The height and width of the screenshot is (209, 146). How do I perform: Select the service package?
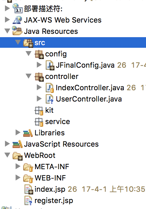[x=57, y=121]
